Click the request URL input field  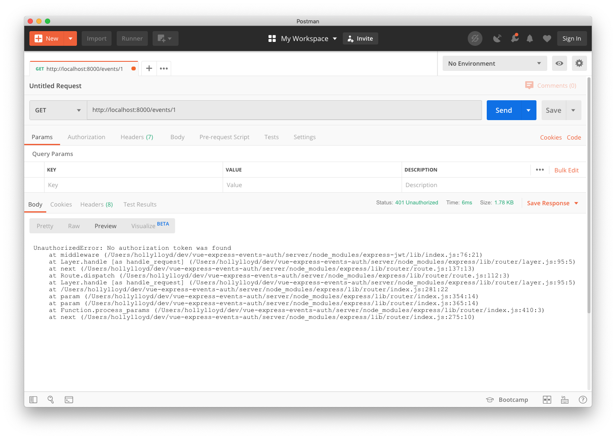pos(284,110)
